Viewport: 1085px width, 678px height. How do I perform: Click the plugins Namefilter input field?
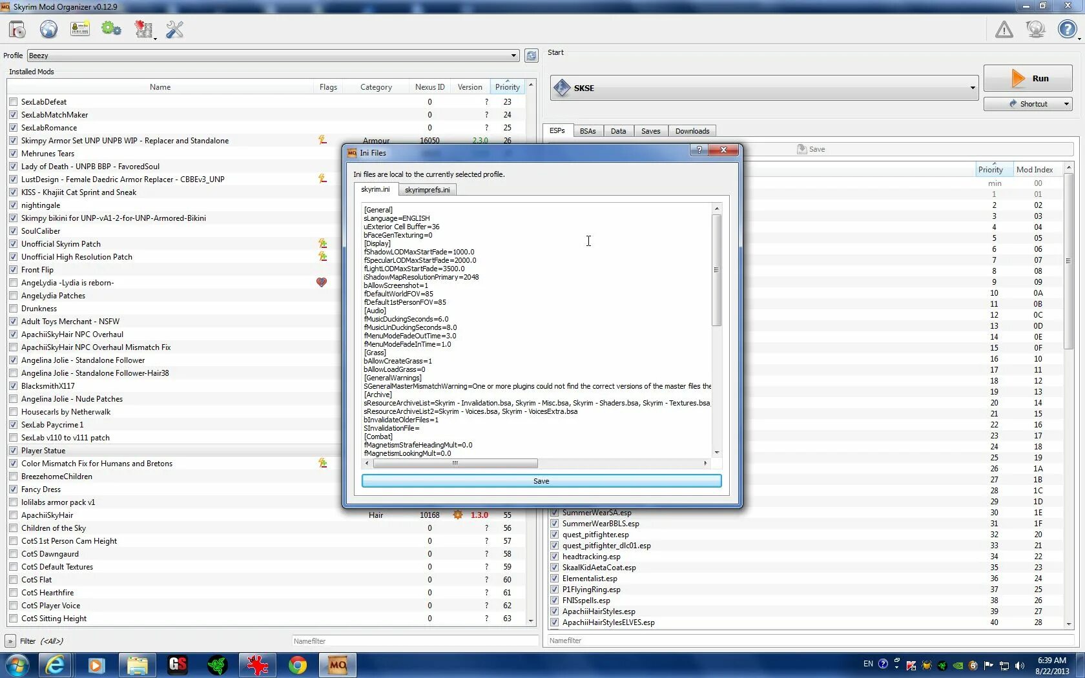pyautogui.click(x=810, y=641)
